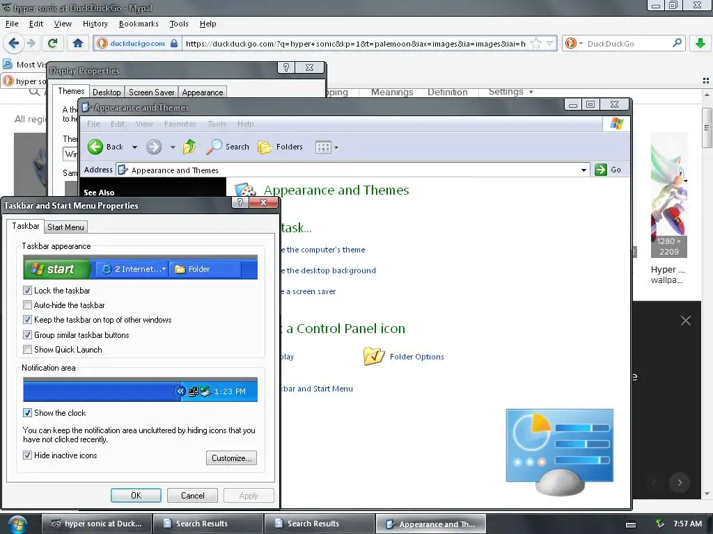Uncheck Lock the taskbar
This screenshot has height=534, width=713.
click(x=27, y=290)
